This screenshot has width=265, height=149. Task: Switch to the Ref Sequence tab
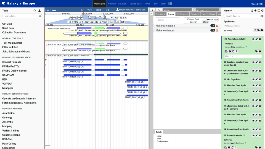(x=182, y=14)
